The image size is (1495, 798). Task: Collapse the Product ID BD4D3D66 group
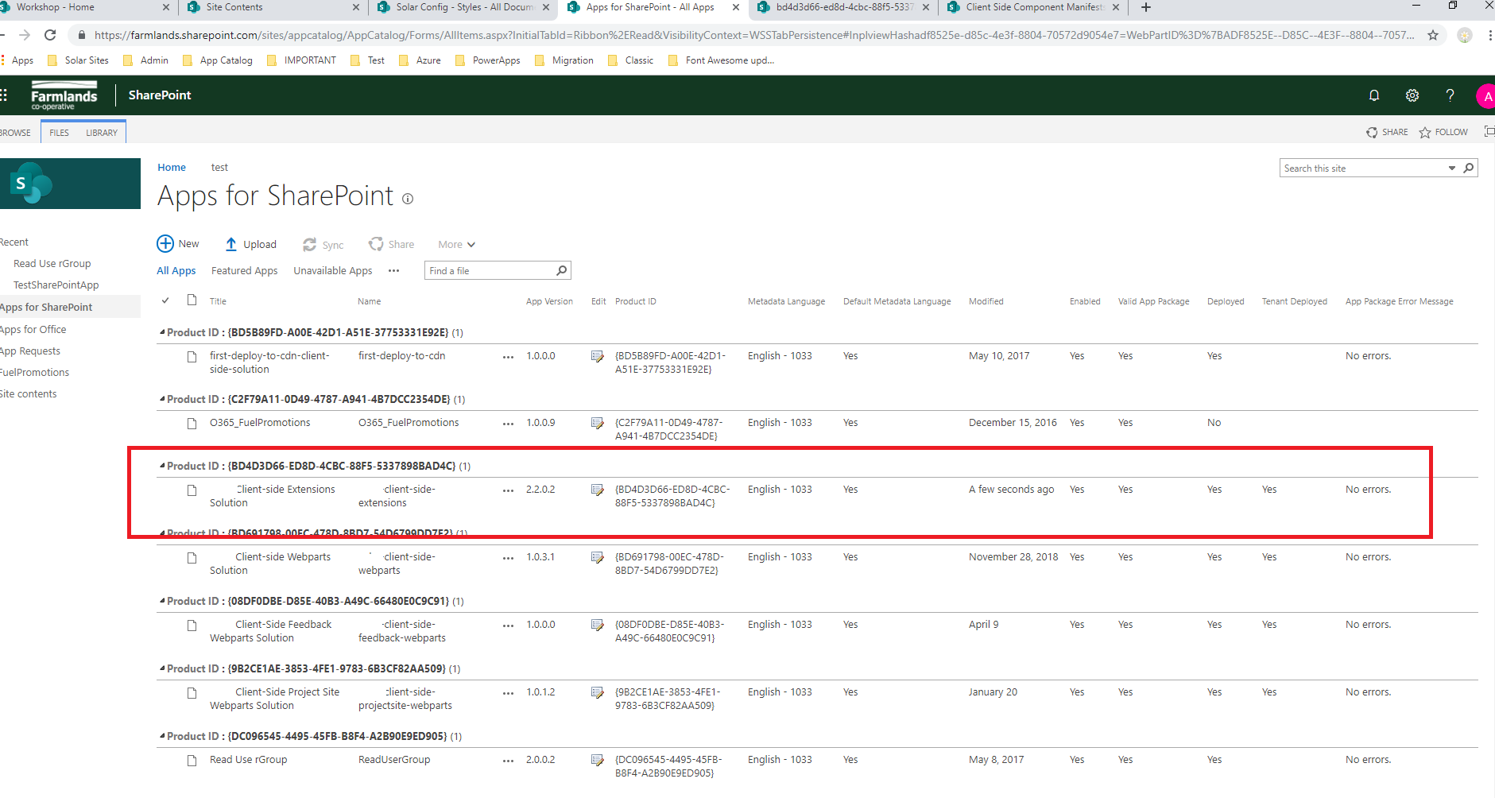[162, 466]
